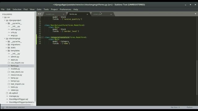Close the forms.py tab
Image resolution: width=198 pixels, height=111 pixels.
[87, 14]
